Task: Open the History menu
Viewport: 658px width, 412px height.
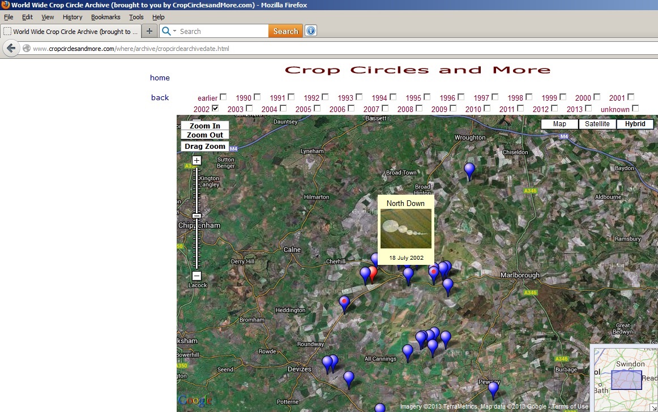Action: [x=72, y=17]
